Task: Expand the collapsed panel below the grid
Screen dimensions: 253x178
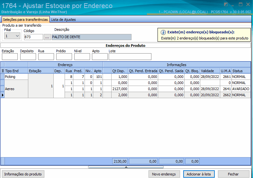Action: [126, 167]
